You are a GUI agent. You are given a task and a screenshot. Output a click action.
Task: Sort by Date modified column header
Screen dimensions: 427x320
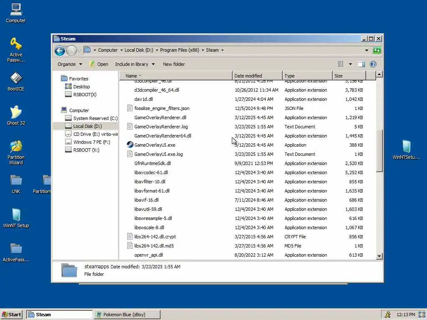[257, 76]
